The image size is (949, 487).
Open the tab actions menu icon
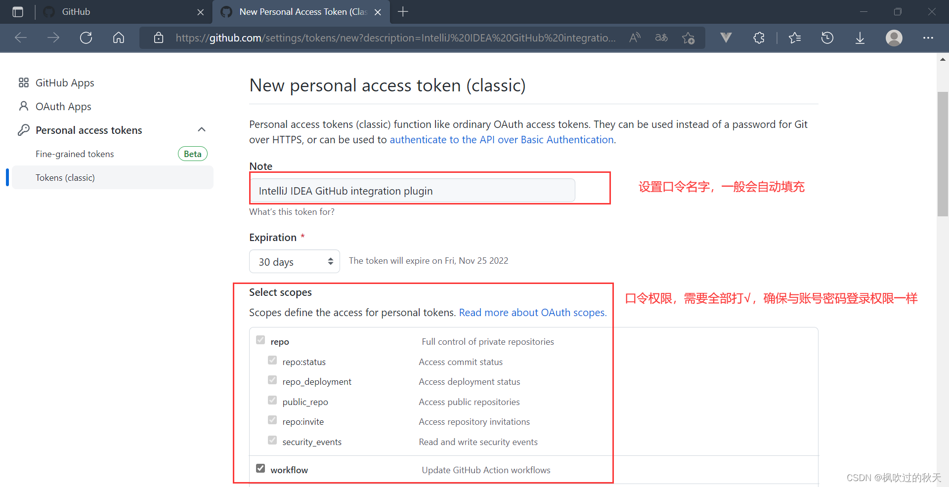(18, 12)
